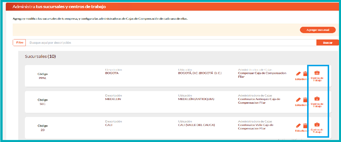The image size is (341, 142).
Task: Open Centros de Trabajo for MEDELLIN
Action: point(317,102)
